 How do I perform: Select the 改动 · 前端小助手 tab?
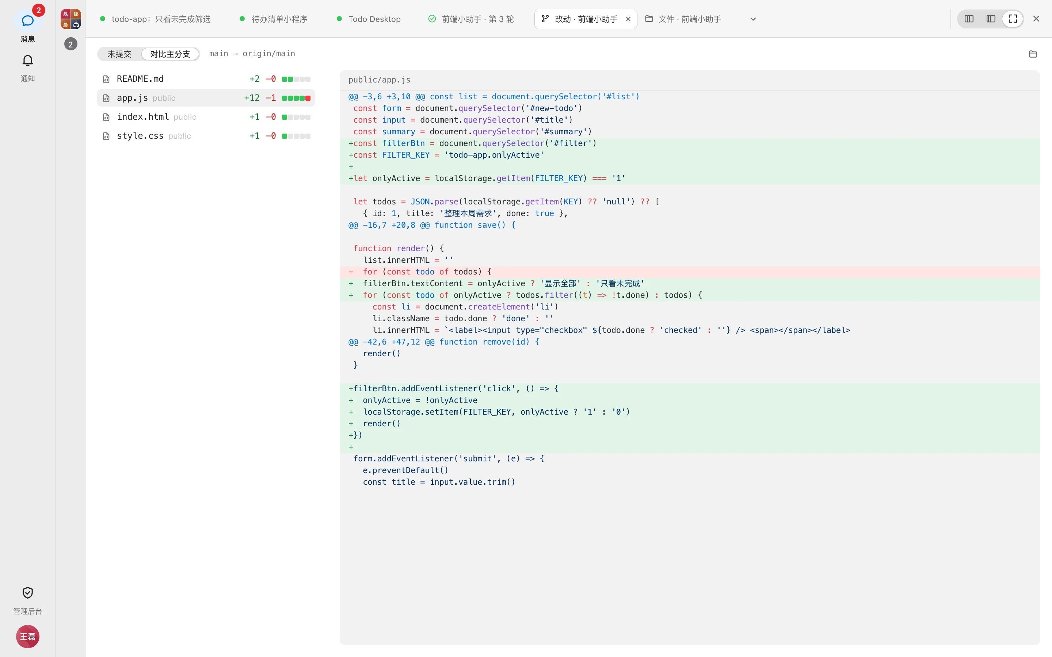pyautogui.click(x=586, y=19)
